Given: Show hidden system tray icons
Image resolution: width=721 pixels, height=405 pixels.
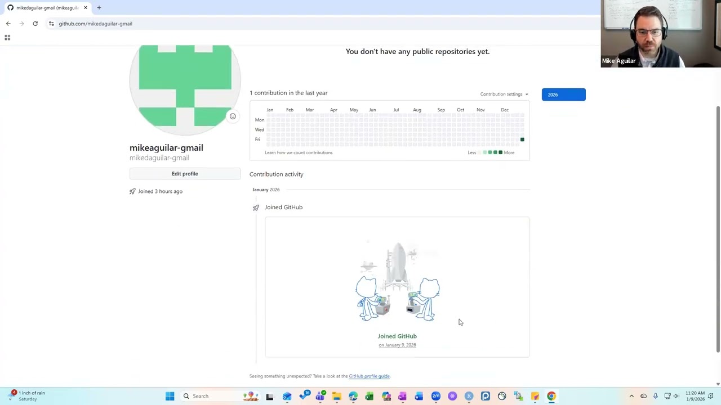Looking at the screenshot, I should pos(631,396).
